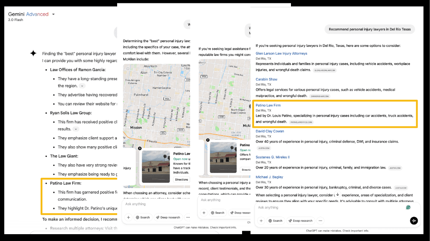The width and height of the screenshot is (430, 241).
Task: Open the Glen Larson Law Injury Attorneys link
Action: click(281, 54)
